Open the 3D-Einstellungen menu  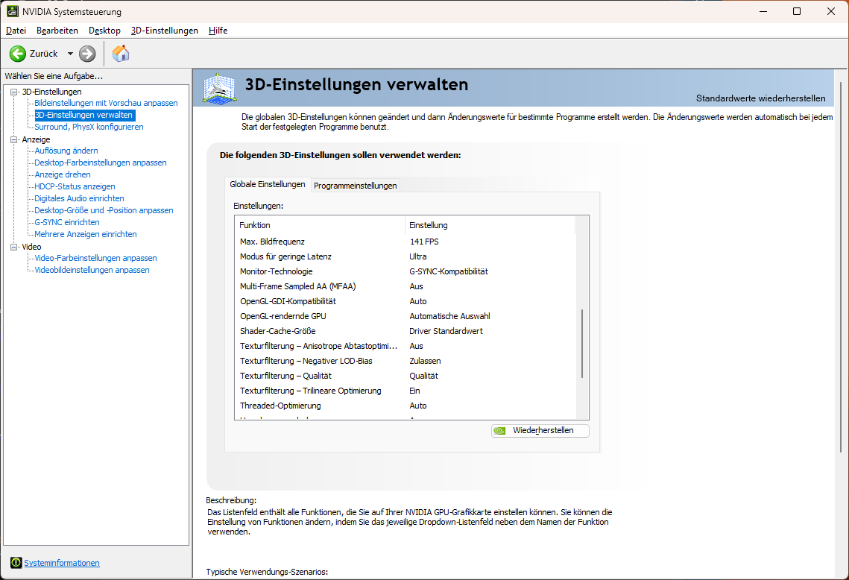(165, 31)
